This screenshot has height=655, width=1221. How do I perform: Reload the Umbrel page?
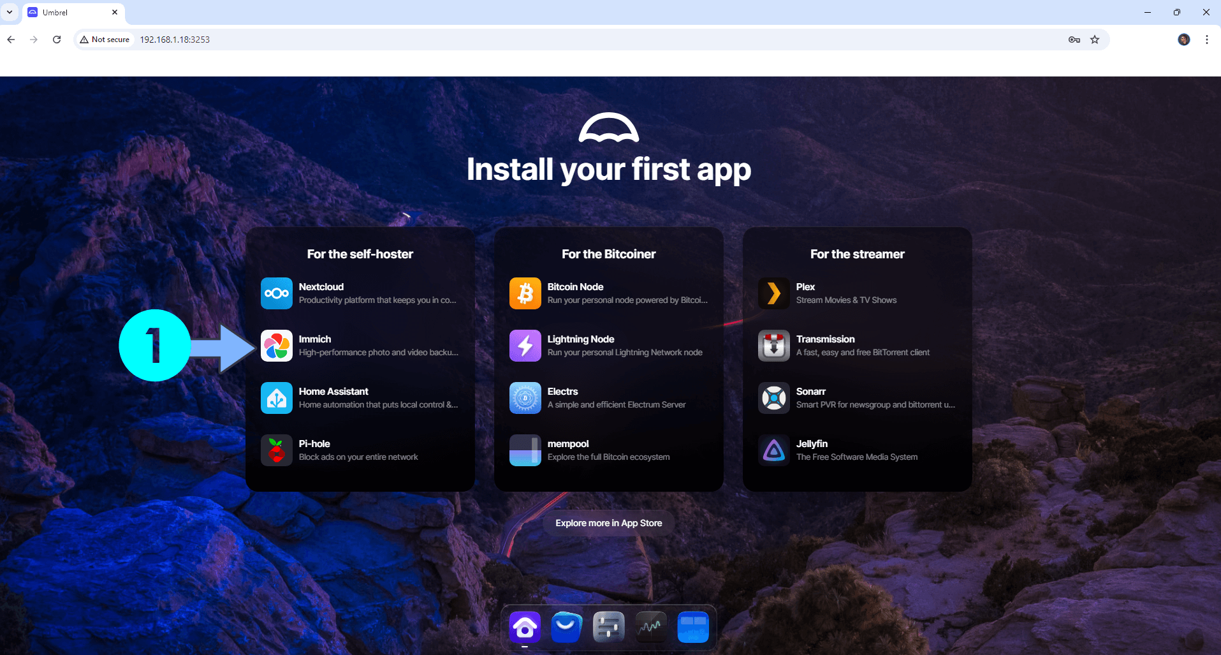pyautogui.click(x=57, y=40)
